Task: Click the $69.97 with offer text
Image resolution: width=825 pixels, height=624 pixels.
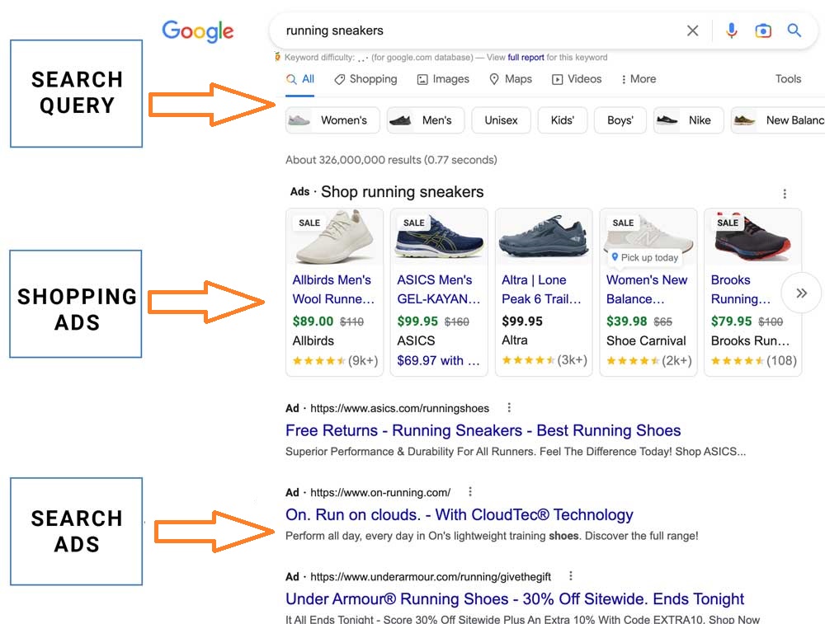Action: (438, 360)
